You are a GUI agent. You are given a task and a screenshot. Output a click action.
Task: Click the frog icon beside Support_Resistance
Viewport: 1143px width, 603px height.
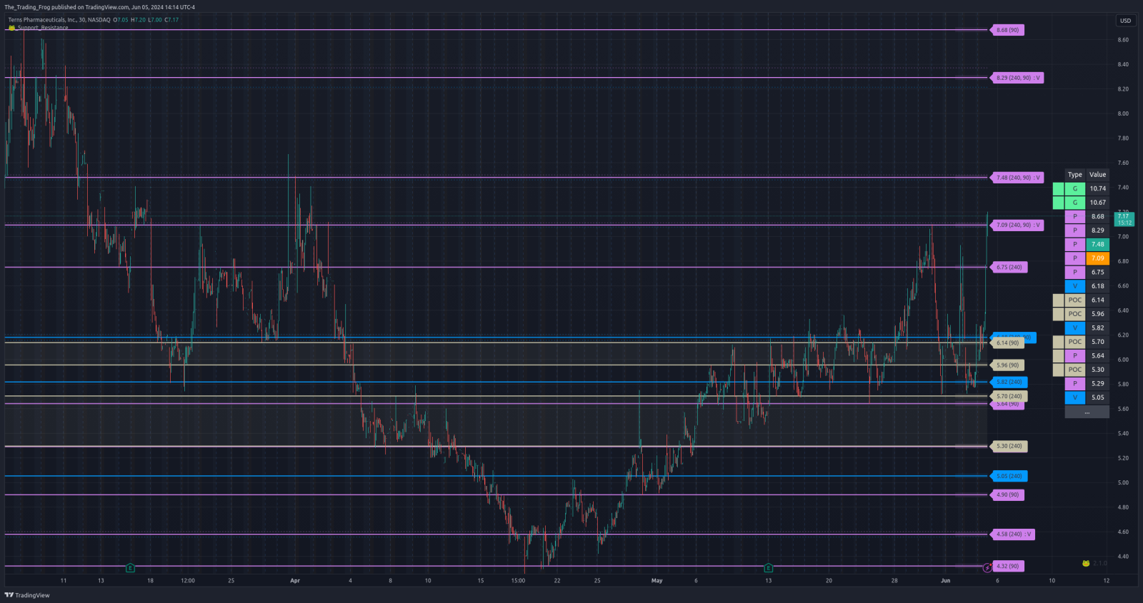point(11,28)
